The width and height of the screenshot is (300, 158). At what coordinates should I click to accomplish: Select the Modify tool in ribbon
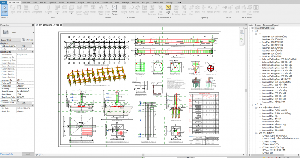point(4,11)
